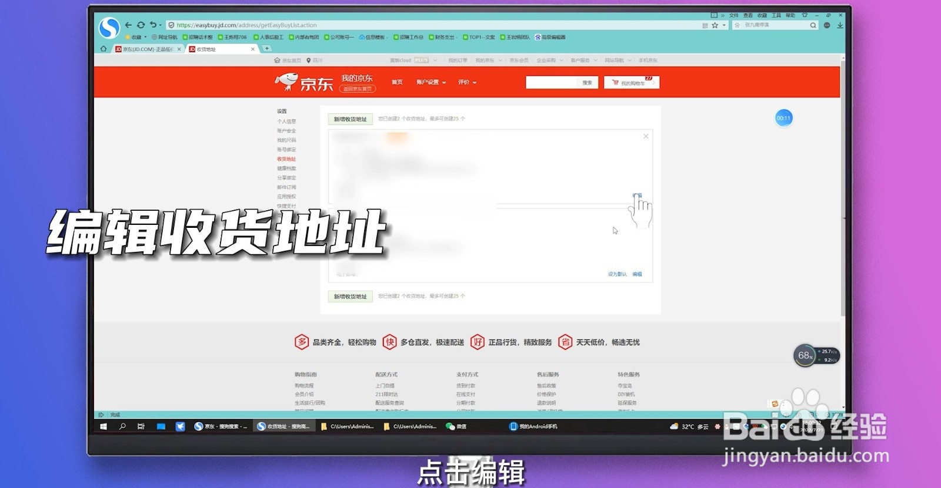Open the 工具 menu of the browser
941x488 pixels.
(x=776, y=15)
